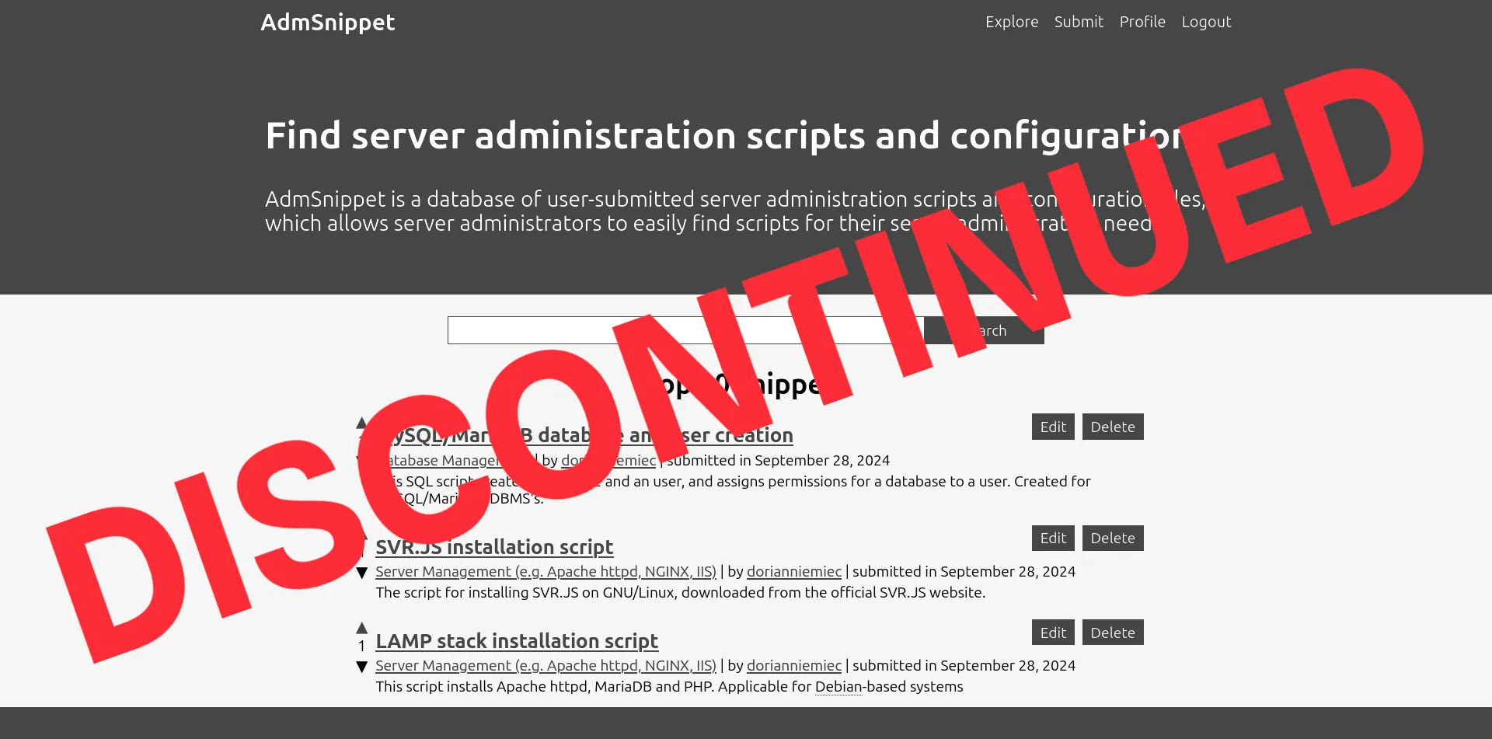Downvote the LAMP stack installation script

pos(362,667)
